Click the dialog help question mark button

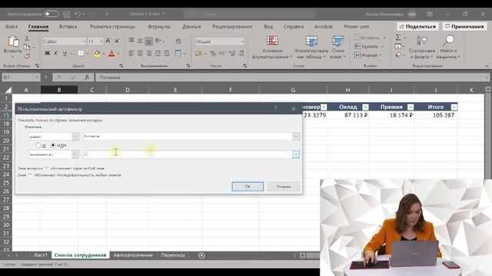click(x=275, y=109)
